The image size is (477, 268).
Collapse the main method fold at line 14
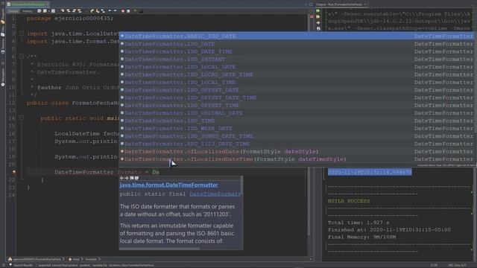coord(22,118)
